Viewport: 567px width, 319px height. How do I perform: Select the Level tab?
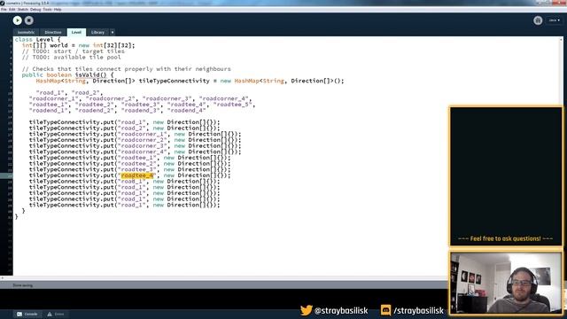click(76, 32)
